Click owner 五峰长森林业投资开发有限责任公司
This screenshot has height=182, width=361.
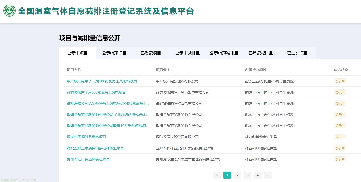184,148
